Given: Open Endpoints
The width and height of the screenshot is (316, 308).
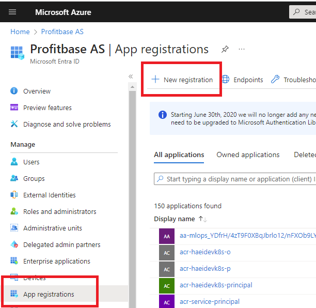Looking at the screenshot, I should [243, 80].
